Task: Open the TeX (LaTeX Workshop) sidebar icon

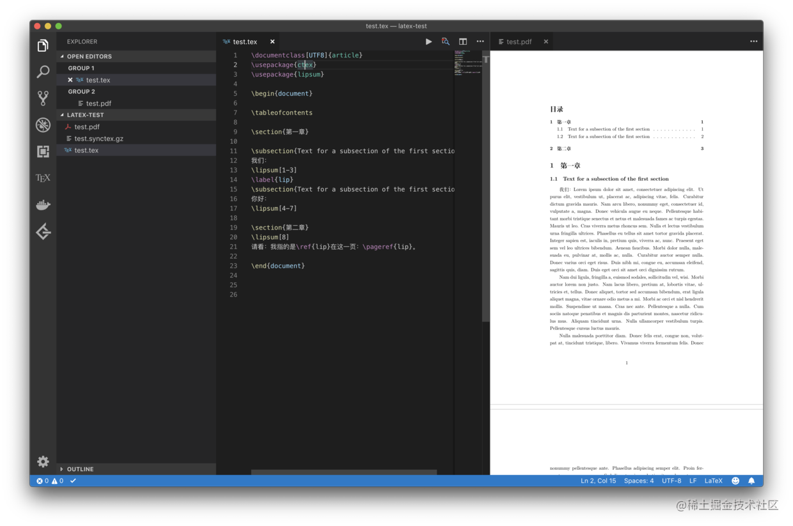Action: [x=43, y=178]
